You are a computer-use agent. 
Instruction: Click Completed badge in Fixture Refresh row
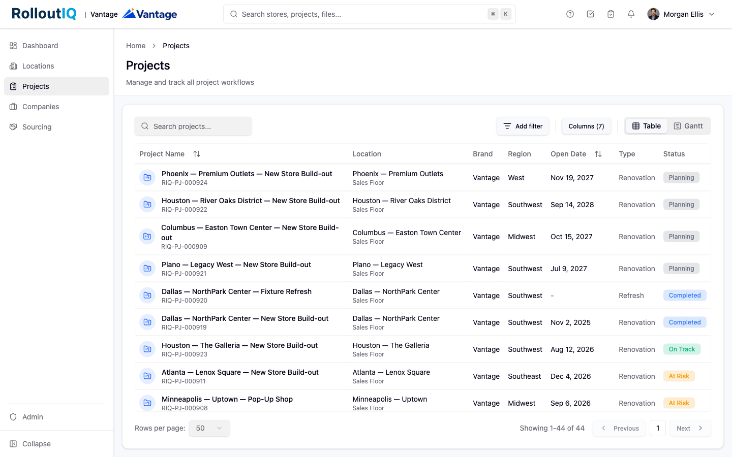tap(685, 296)
